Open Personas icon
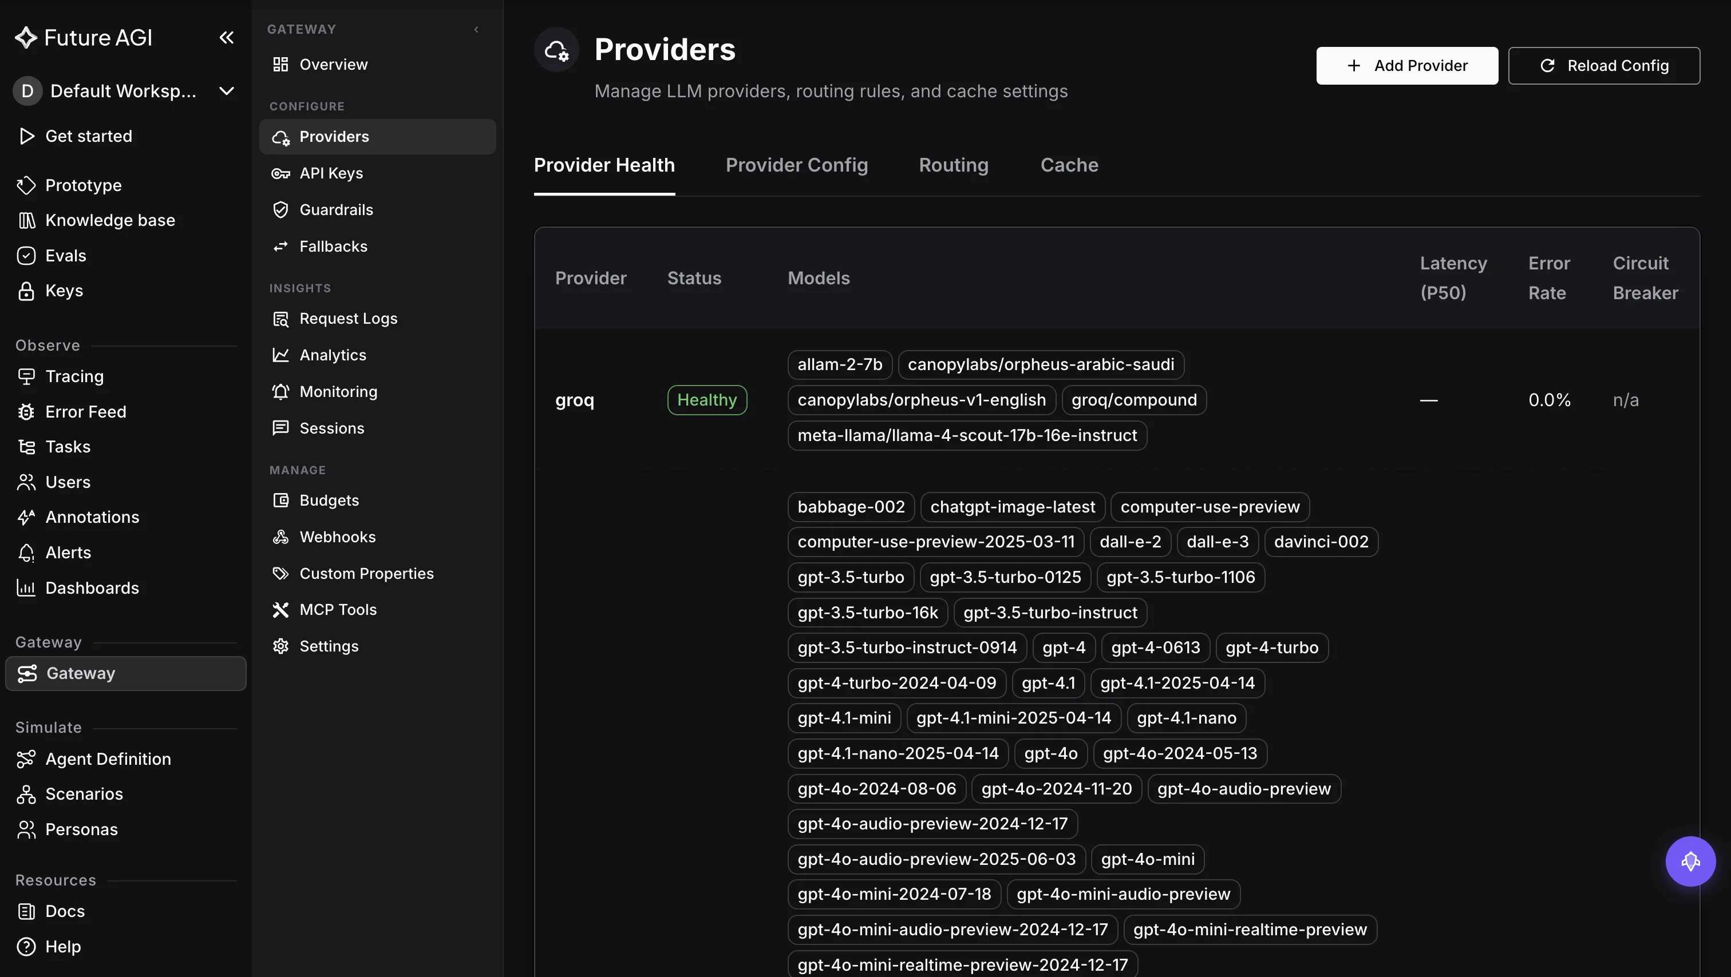The height and width of the screenshot is (977, 1731). click(26, 830)
